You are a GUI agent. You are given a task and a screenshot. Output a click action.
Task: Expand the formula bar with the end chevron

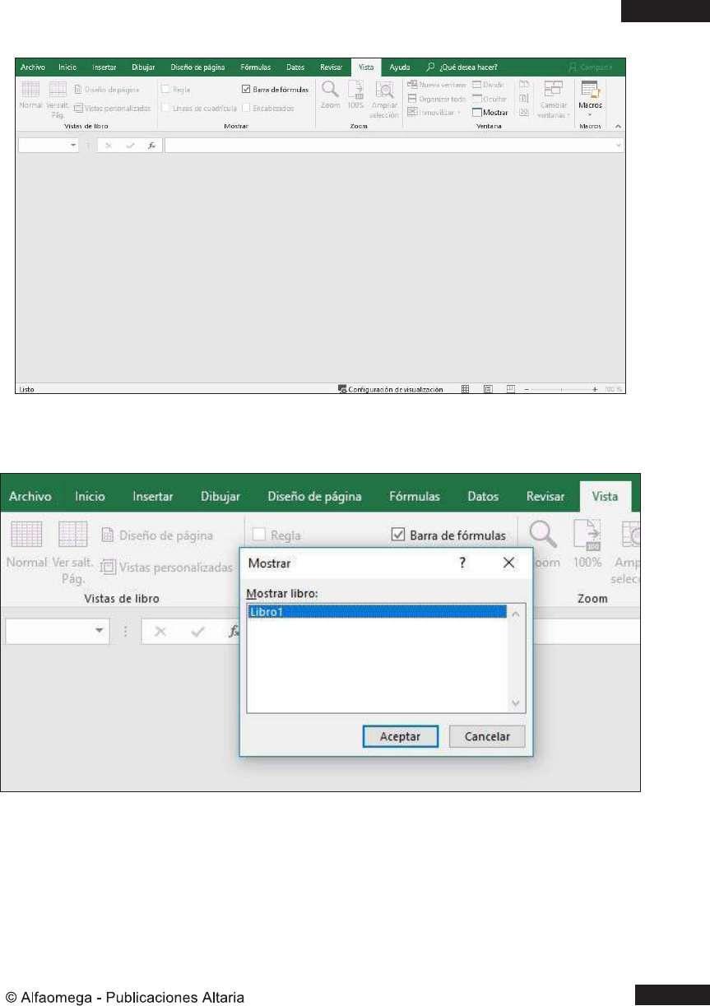pyautogui.click(x=619, y=145)
